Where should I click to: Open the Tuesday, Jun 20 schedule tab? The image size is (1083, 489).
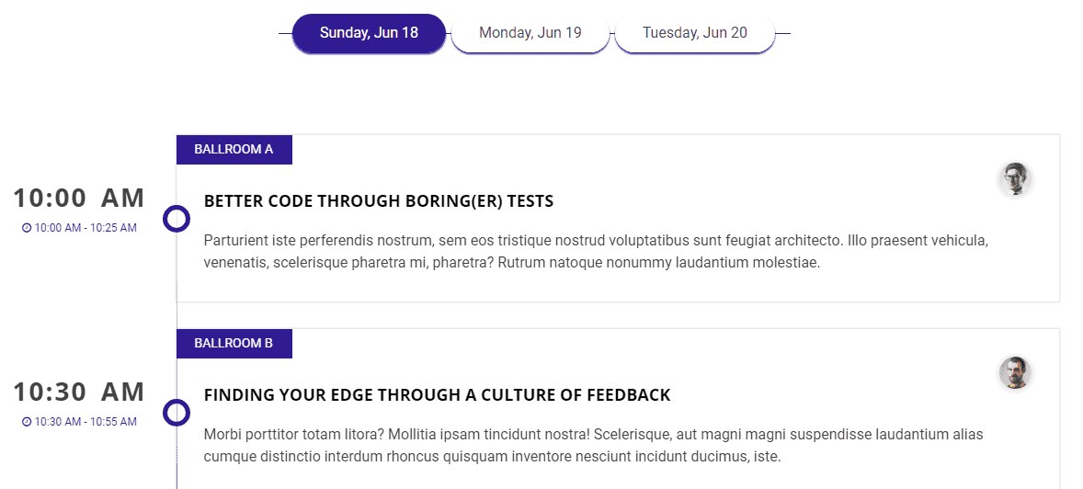(x=694, y=33)
